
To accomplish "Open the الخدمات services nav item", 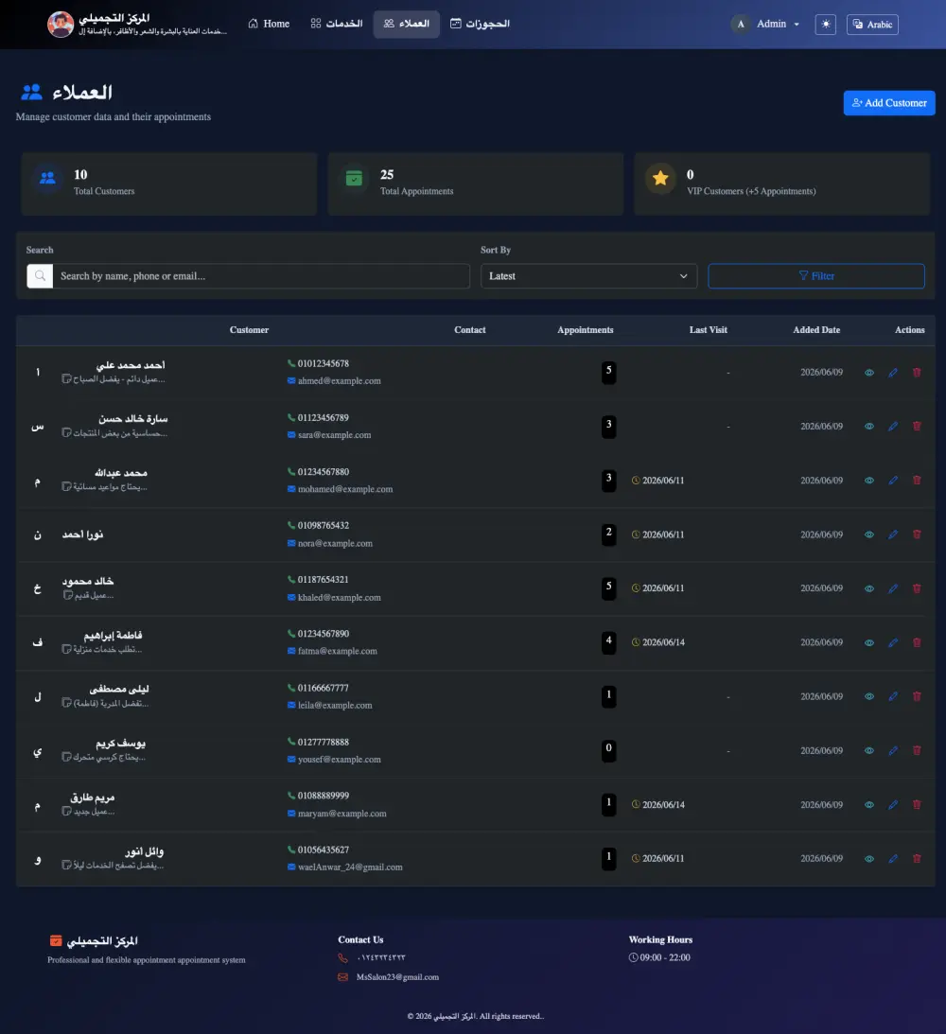I will tap(336, 24).
